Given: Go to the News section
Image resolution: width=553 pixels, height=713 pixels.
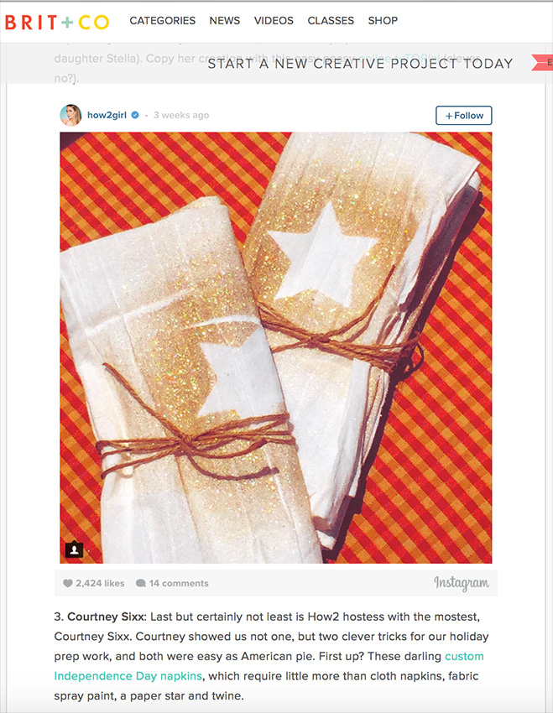Looking at the screenshot, I should coord(225,20).
